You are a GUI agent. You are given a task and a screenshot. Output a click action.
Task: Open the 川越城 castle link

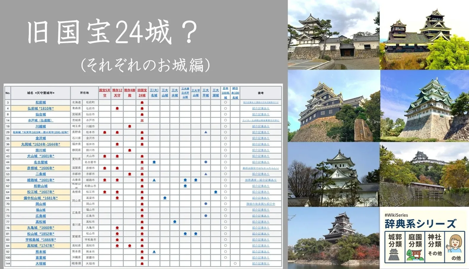pyautogui.click(x=41, y=126)
